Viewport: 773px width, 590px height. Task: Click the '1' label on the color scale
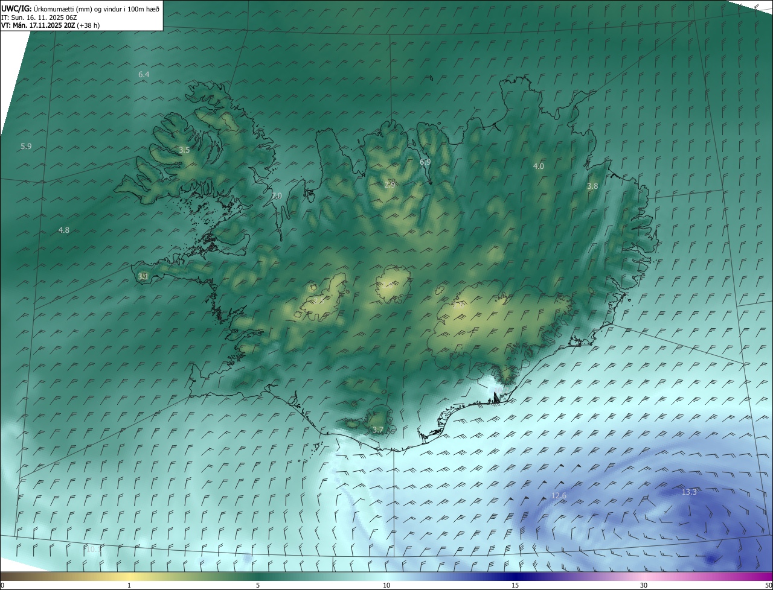[129, 585]
